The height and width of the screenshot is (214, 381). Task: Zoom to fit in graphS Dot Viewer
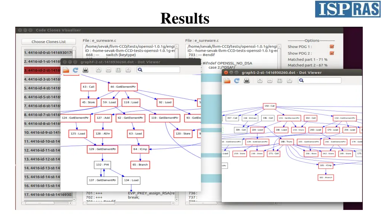(279, 81)
